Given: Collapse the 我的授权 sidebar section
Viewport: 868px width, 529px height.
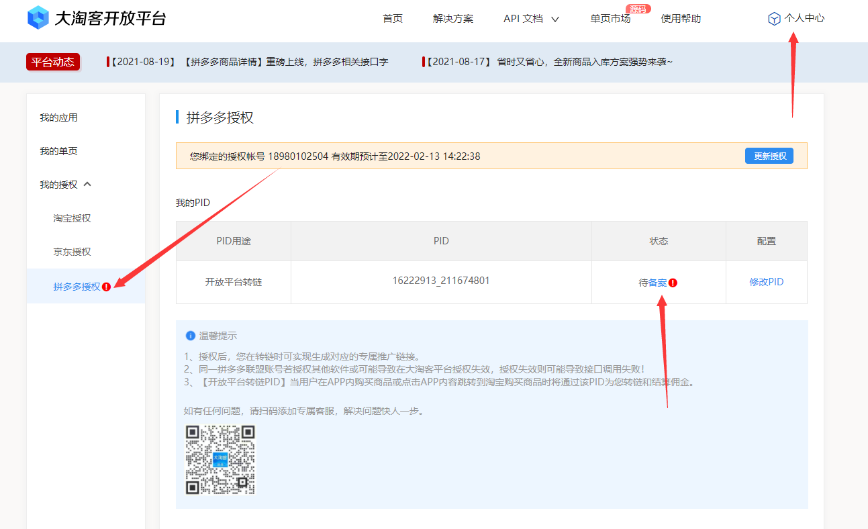Looking at the screenshot, I should (x=87, y=185).
